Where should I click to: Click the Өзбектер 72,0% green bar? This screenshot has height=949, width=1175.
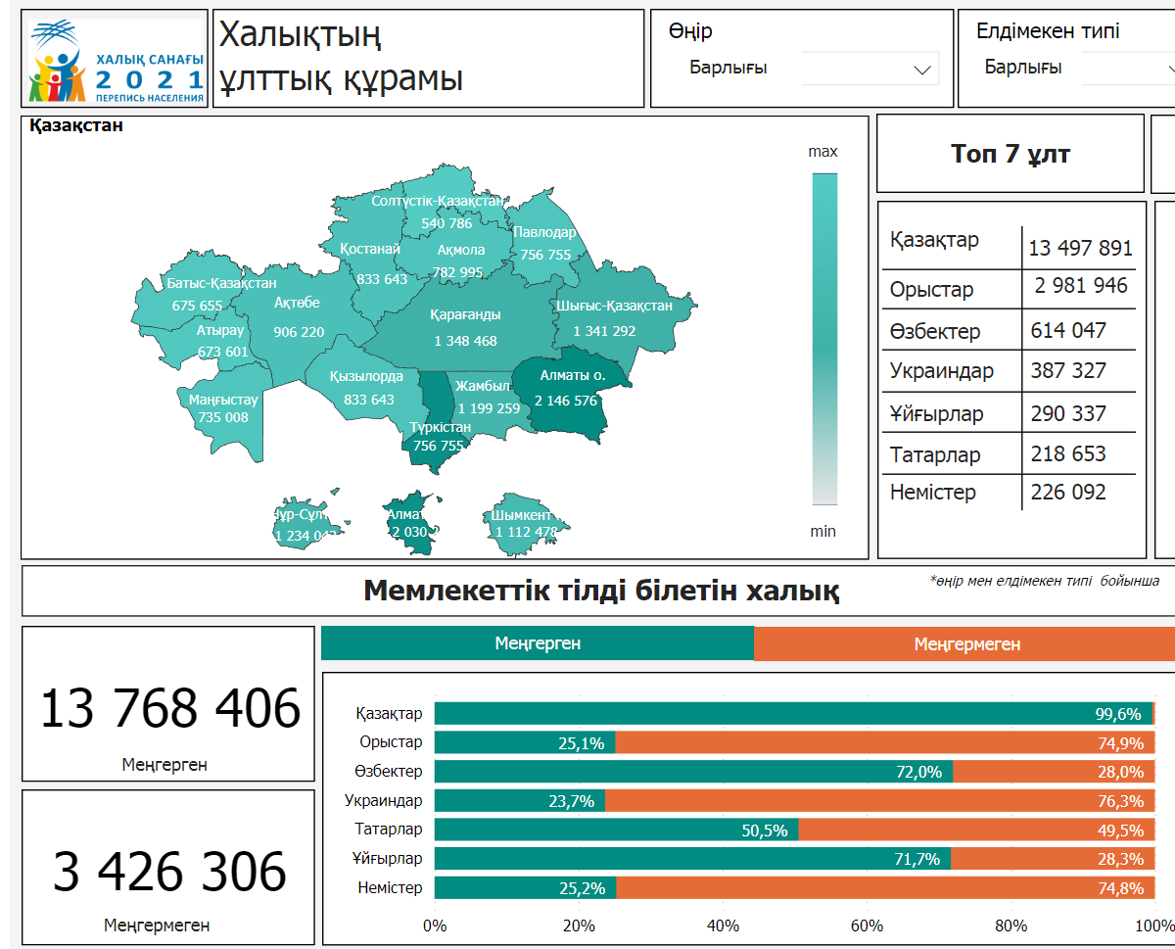pyautogui.click(x=693, y=772)
